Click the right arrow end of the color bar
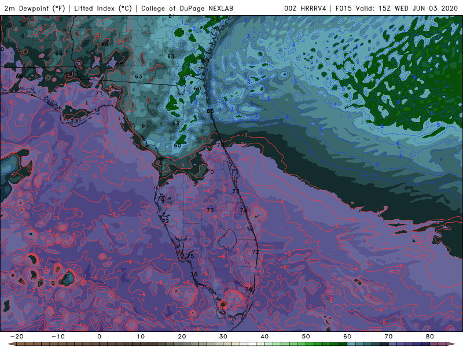 451,344
